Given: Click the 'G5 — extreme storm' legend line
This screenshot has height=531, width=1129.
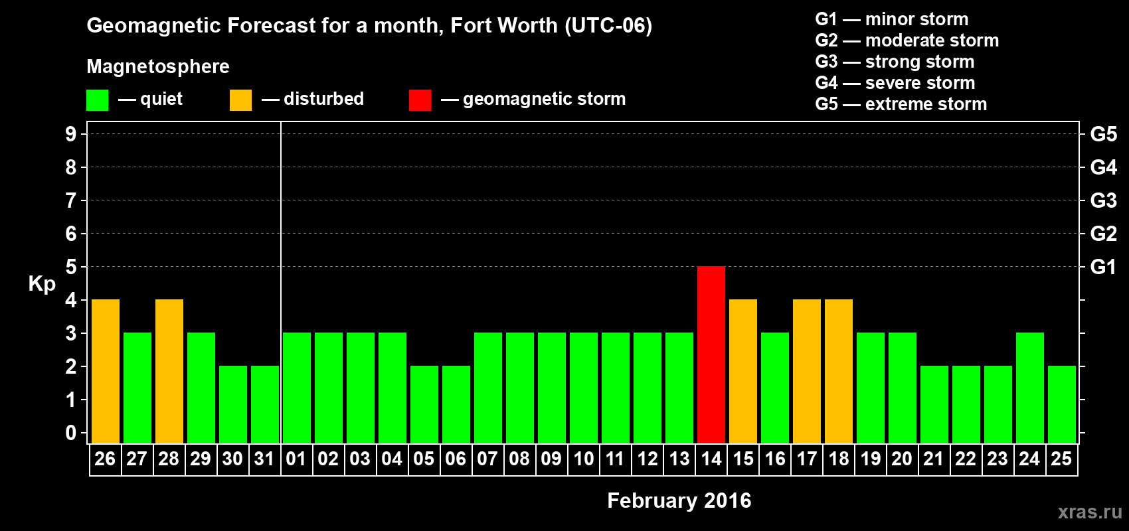Looking at the screenshot, I should (x=901, y=104).
